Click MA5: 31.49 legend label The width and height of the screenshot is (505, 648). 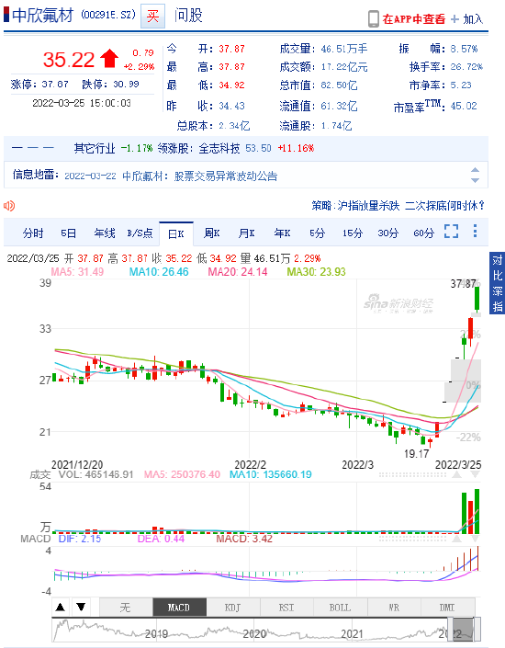click(77, 271)
